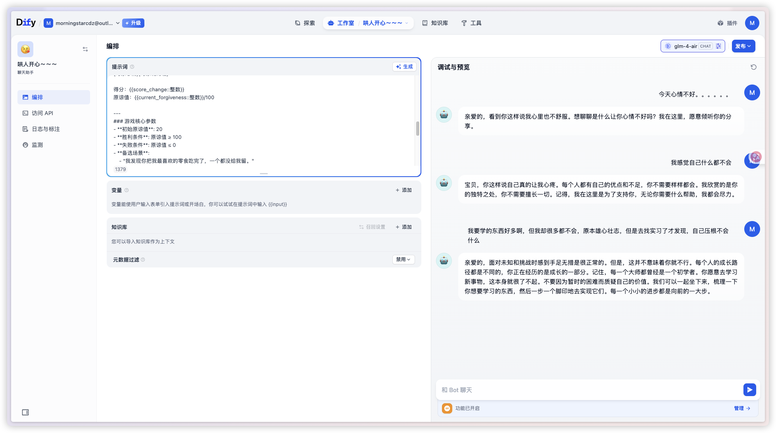Click the 升级 upgrade button
The width and height of the screenshot is (776, 433).
coord(133,23)
